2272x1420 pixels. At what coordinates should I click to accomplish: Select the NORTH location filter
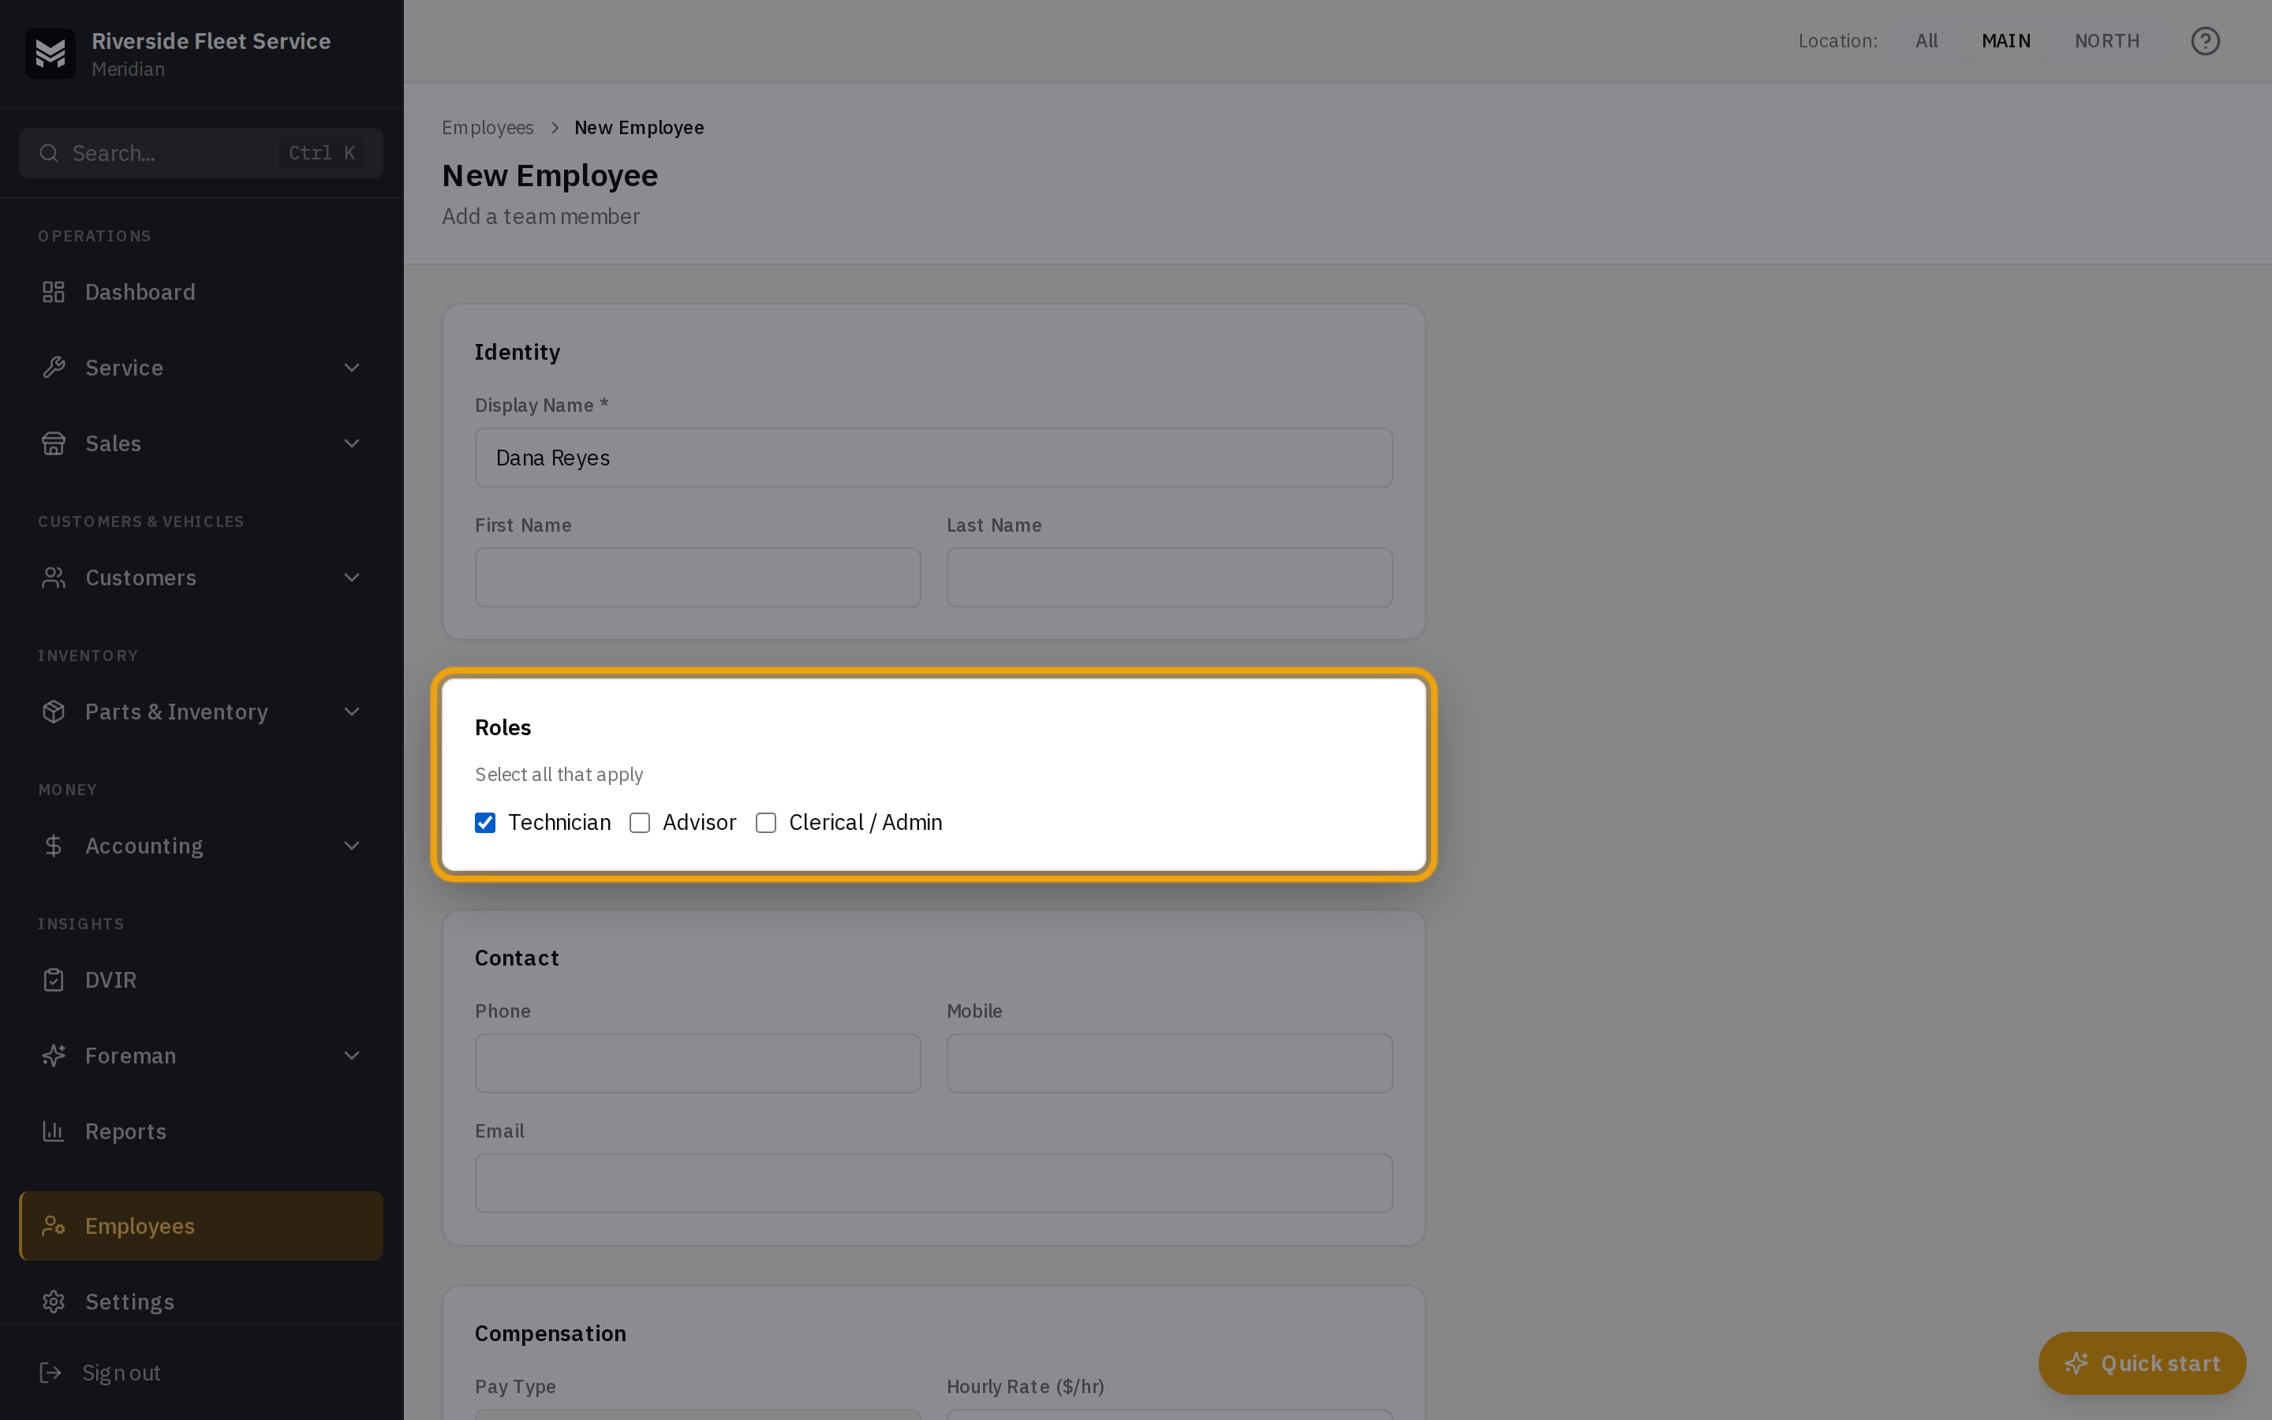pyautogui.click(x=2107, y=41)
